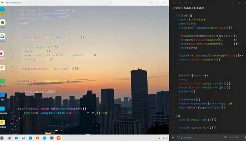Click the first icon in dark panel top toolbar
Screen dimensions: 246x141
(174, 3)
